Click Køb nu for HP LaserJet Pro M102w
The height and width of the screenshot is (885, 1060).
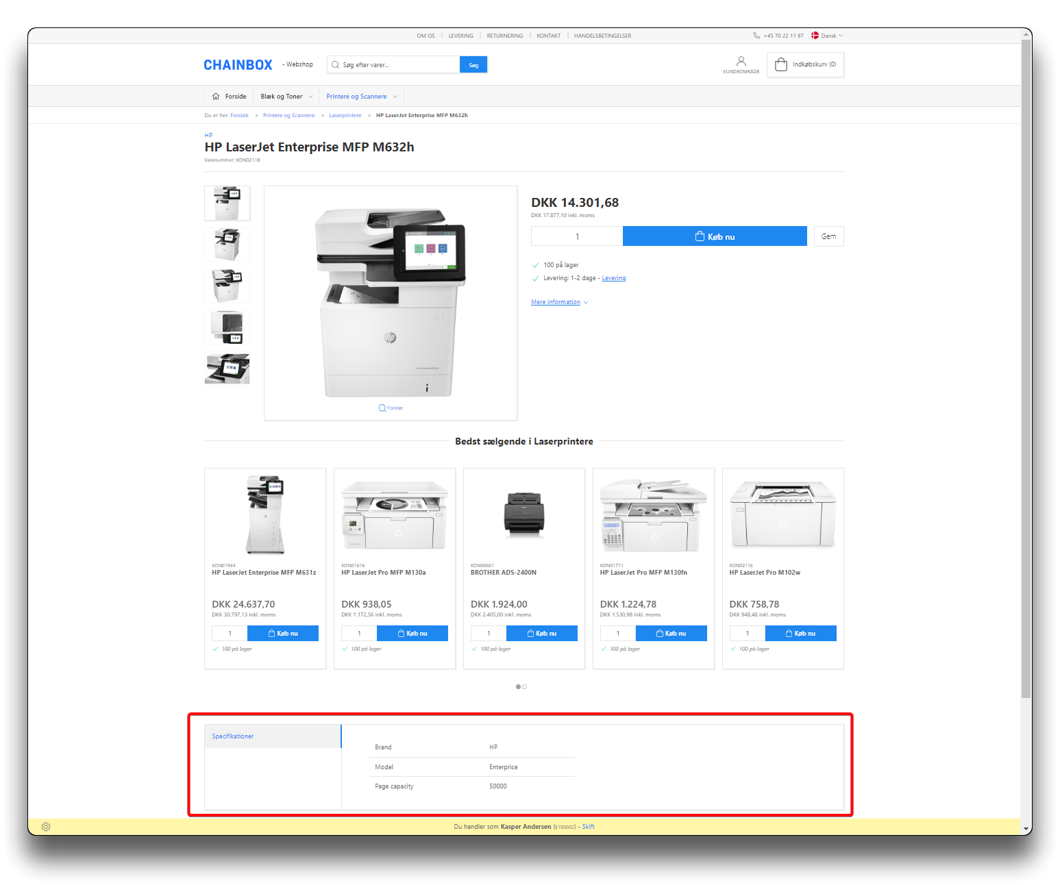click(x=800, y=634)
